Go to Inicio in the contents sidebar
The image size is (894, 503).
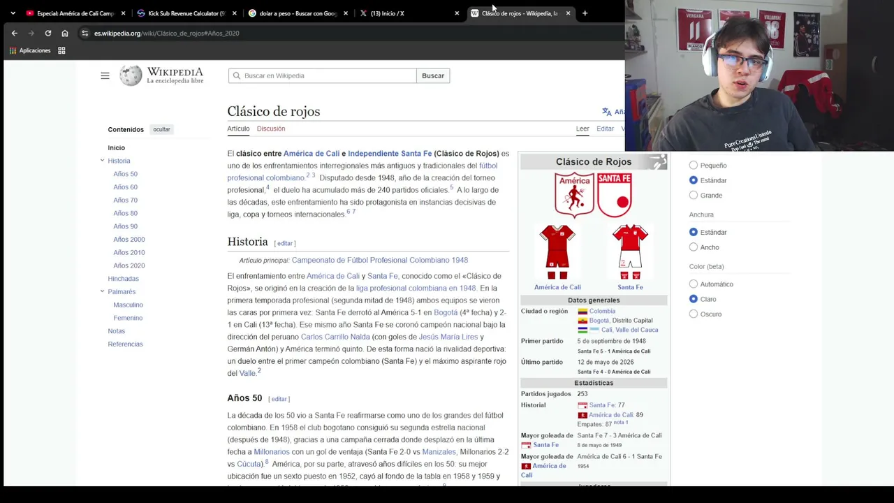[116, 148]
